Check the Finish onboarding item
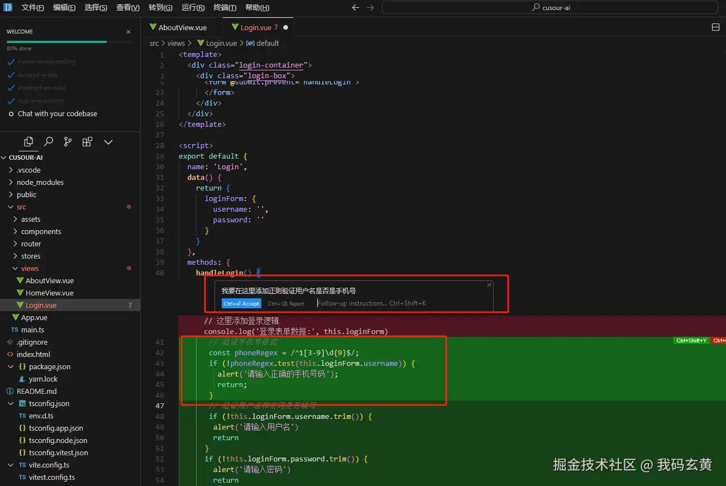Screen dimensions: 726x486 [x=46, y=62]
